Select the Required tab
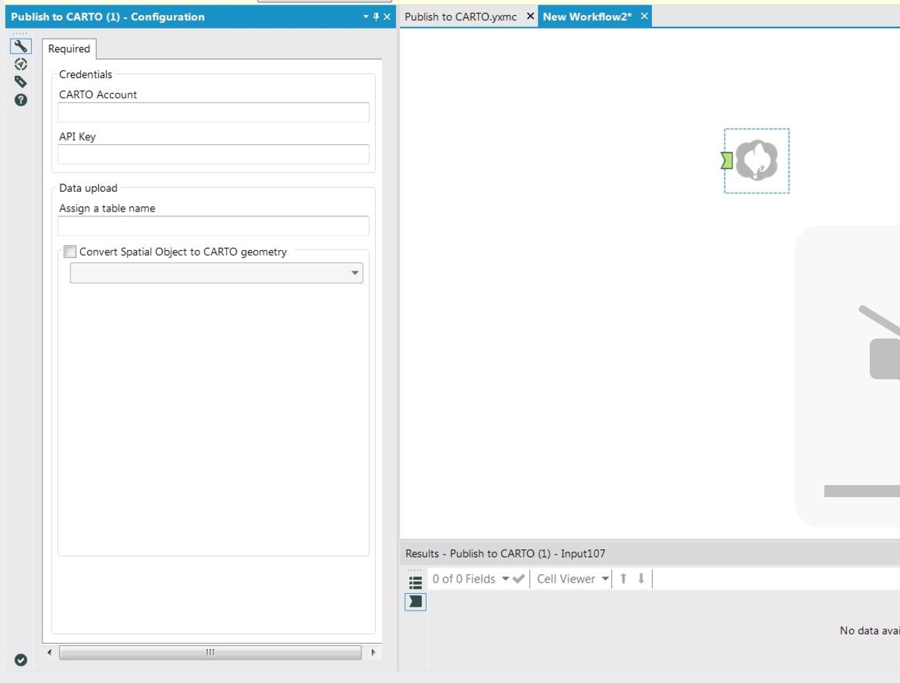This screenshot has width=900, height=683. coord(69,49)
